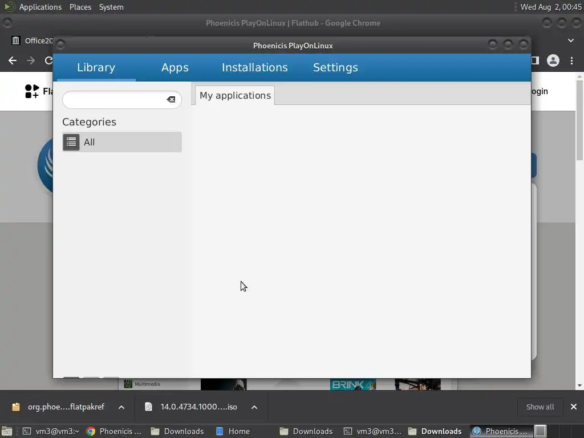Open the Library tab in Phoenicis
584x438 pixels.
coord(96,67)
